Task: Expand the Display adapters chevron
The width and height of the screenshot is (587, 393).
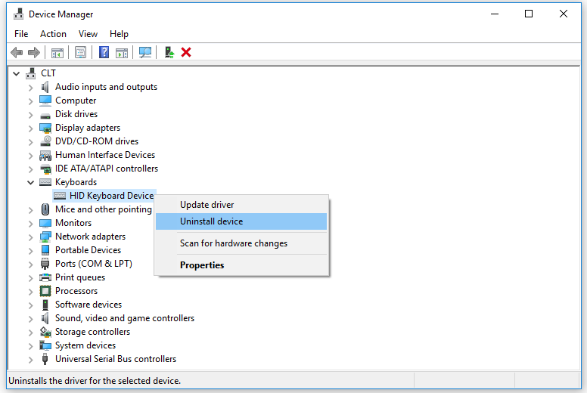Action: click(x=31, y=128)
